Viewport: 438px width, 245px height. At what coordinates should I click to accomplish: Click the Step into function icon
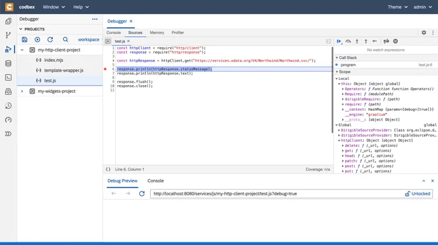click(357, 41)
